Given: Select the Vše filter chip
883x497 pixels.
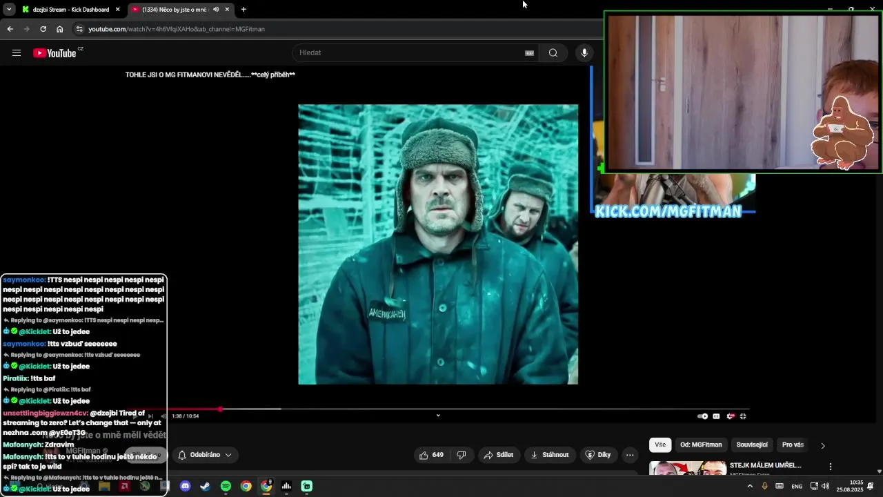Looking at the screenshot, I should (x=660, y=445).
